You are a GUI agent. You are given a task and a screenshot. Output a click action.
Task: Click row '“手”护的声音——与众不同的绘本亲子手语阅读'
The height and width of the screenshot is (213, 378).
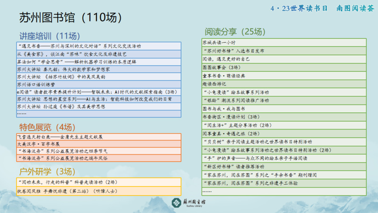(x=284, y=158)
